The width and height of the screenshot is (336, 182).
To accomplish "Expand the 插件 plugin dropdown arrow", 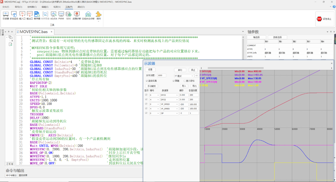I will (x=98, y=21).
